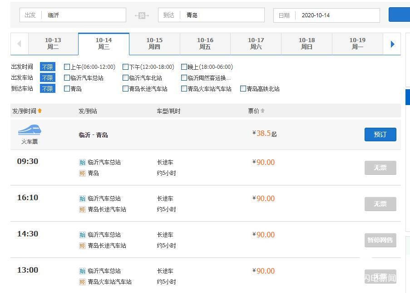
Task: Check the 晚上(18:00-06:00) time filter
Action: [x=184, y=67]
